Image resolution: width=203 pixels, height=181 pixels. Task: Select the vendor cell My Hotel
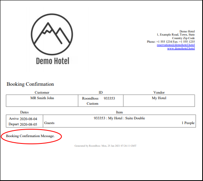point(159,98)
